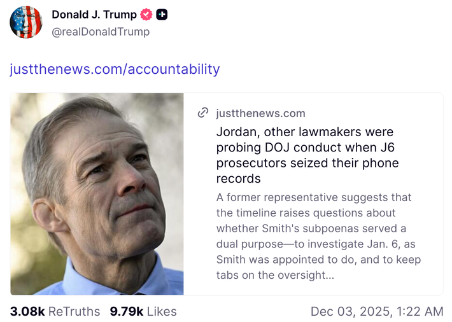Open the Donald J. Trump display name
This screenshot has width=452, height=322.
[x=94, y=15]
